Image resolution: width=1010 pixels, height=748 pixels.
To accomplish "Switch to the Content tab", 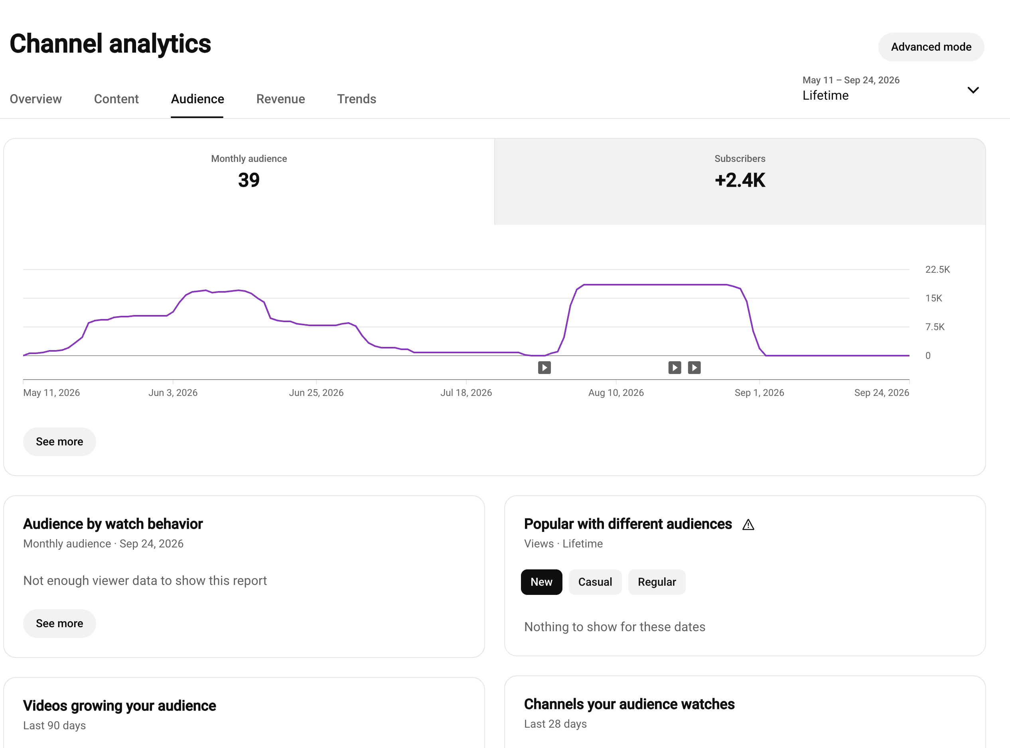I will [116, 99].
